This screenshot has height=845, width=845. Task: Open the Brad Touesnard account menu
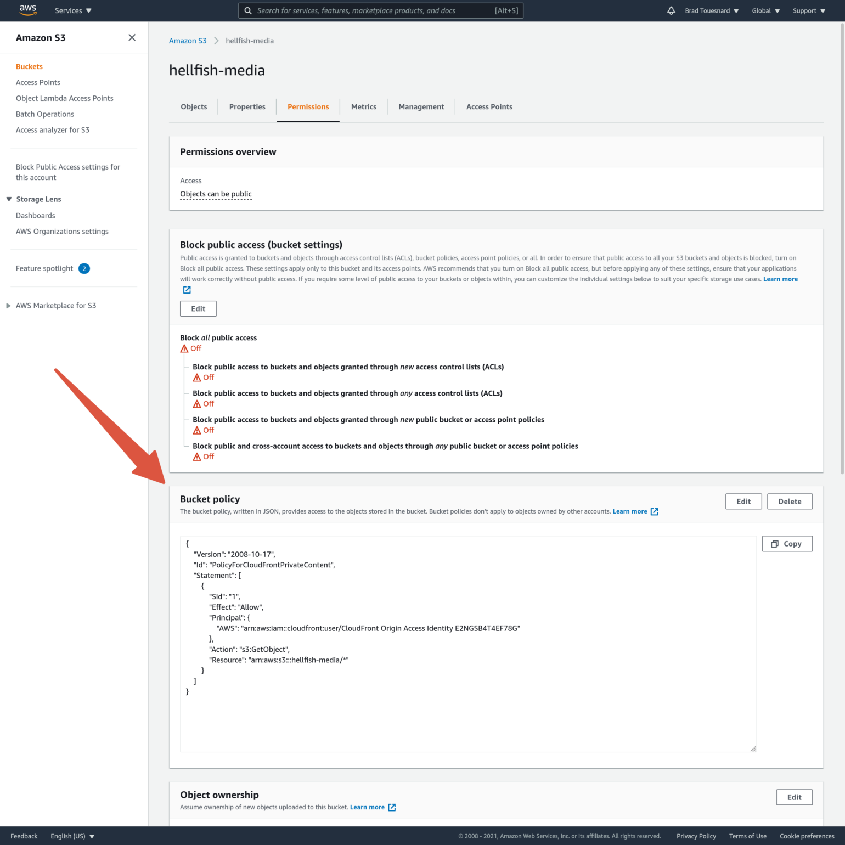[x=711, y=10]
